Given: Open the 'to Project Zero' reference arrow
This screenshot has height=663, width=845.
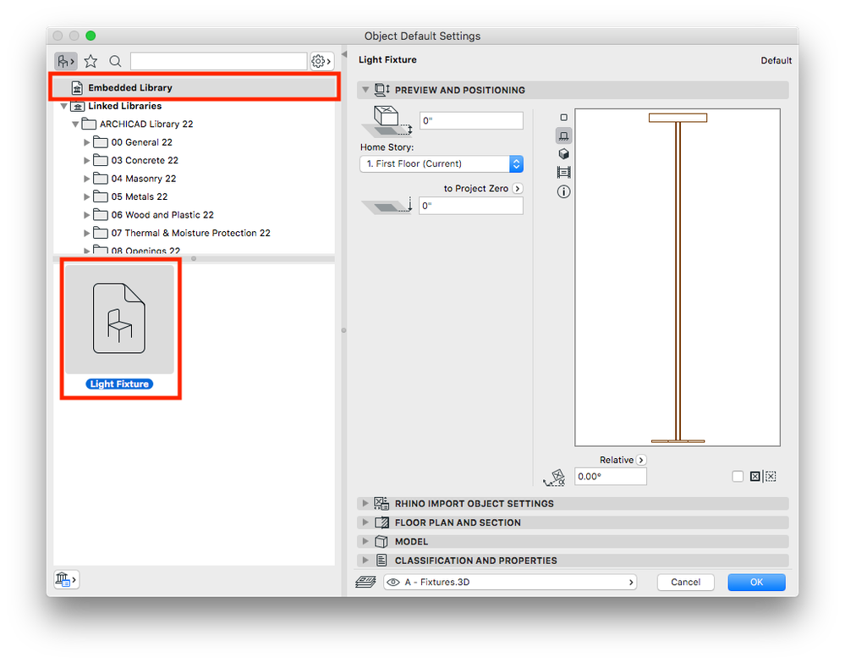Looking at the screenshot, I should tap(518, 188).
